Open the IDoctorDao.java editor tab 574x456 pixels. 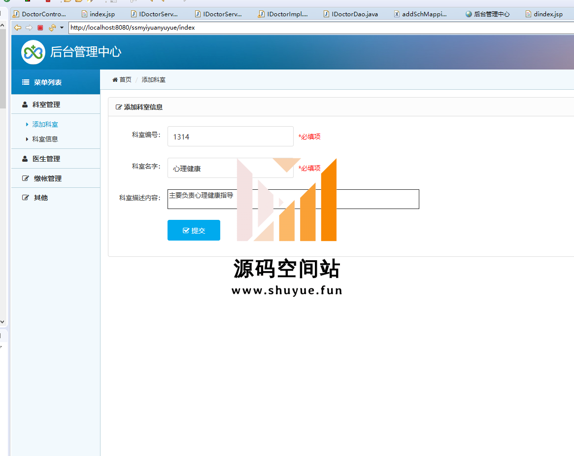(x=351, y=14)
